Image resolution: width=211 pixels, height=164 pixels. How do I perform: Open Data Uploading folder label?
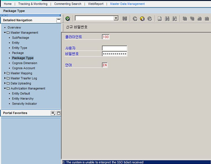coord(21,83)
